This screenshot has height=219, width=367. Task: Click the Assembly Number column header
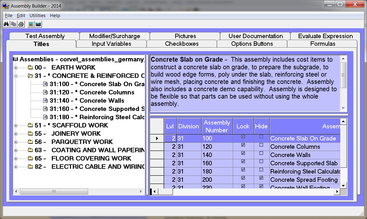(217, 126)
